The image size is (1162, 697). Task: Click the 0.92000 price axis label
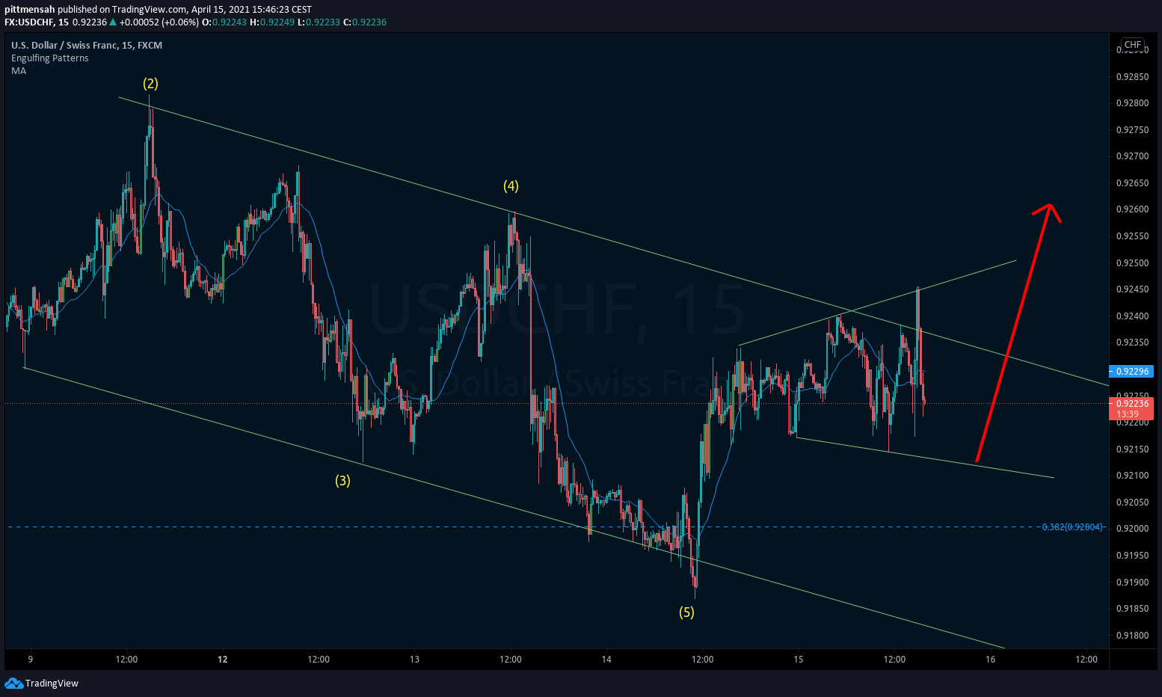coord(1132,529)
